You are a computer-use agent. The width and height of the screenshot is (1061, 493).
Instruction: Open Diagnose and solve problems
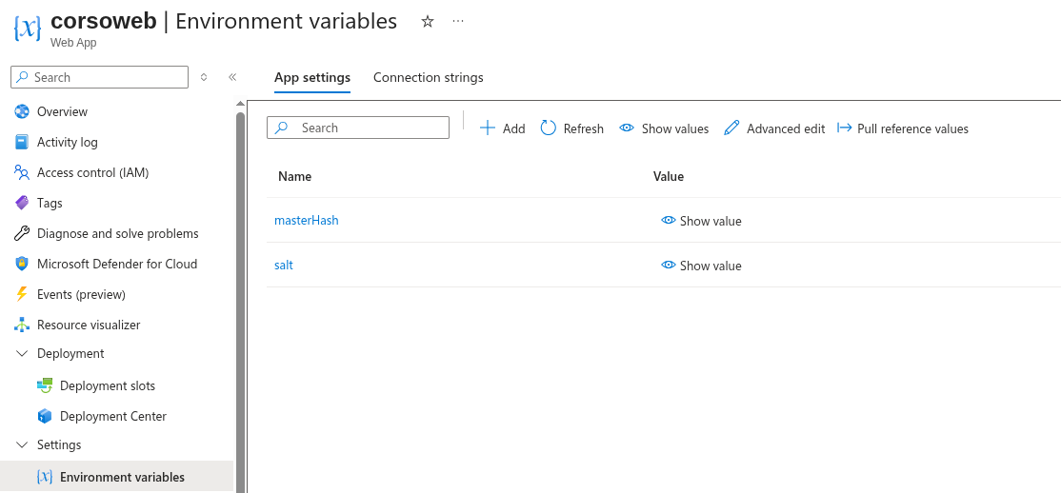pos(117,233)
